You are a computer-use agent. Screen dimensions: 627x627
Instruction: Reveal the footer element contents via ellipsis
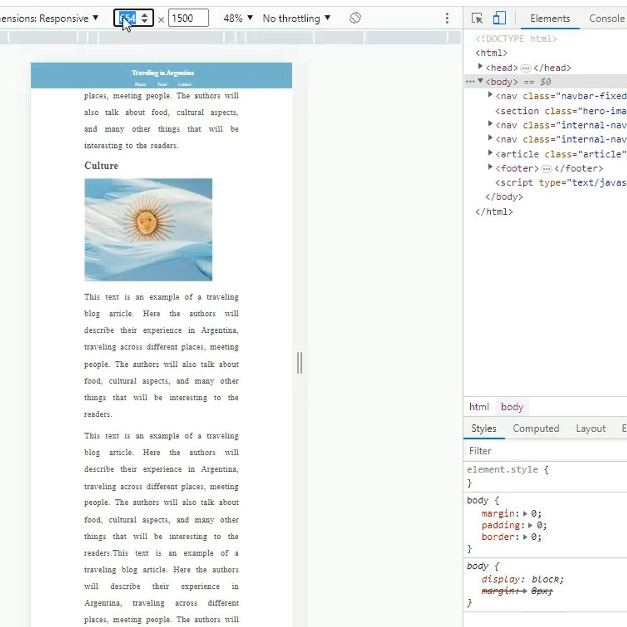(x=547, y=168)
